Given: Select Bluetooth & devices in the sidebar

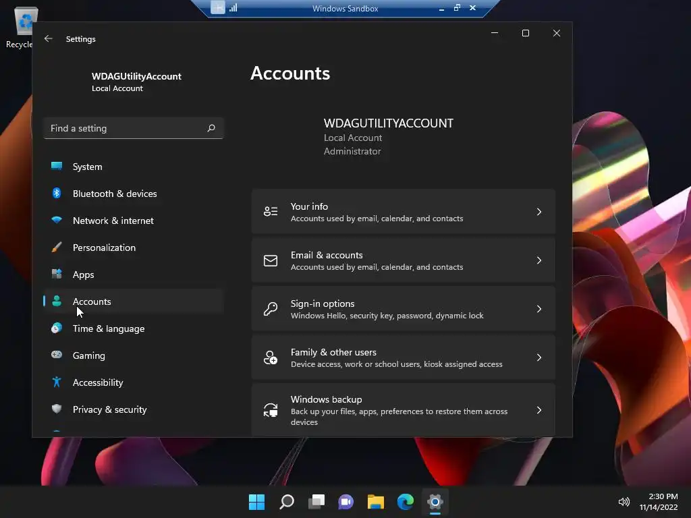Looking at the screenshot, I should click(134, 194).
